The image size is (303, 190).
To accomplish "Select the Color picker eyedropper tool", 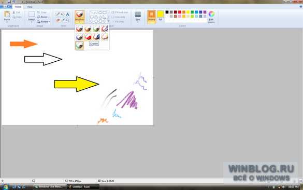I will [x=63, y=20].
